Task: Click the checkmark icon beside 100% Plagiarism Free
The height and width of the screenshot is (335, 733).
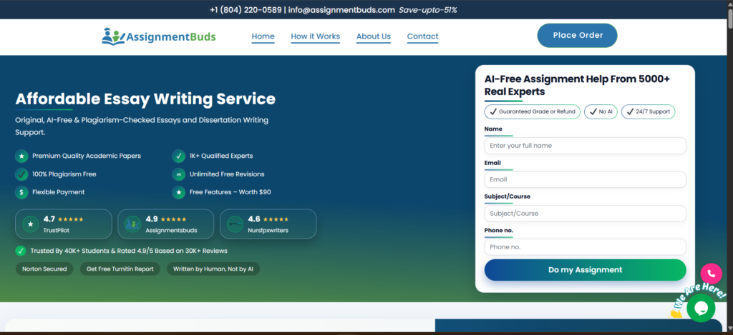Action: (x=21, y=174)
